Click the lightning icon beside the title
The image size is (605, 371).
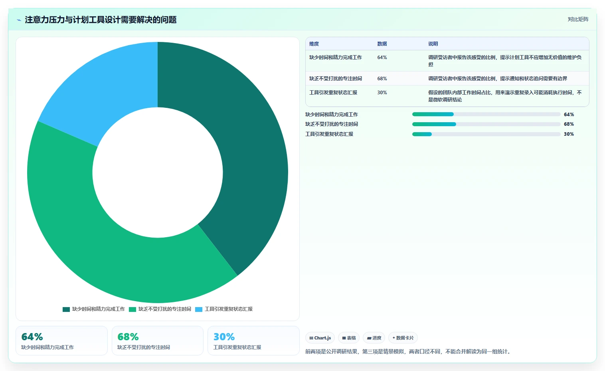[x=19, y=20]
